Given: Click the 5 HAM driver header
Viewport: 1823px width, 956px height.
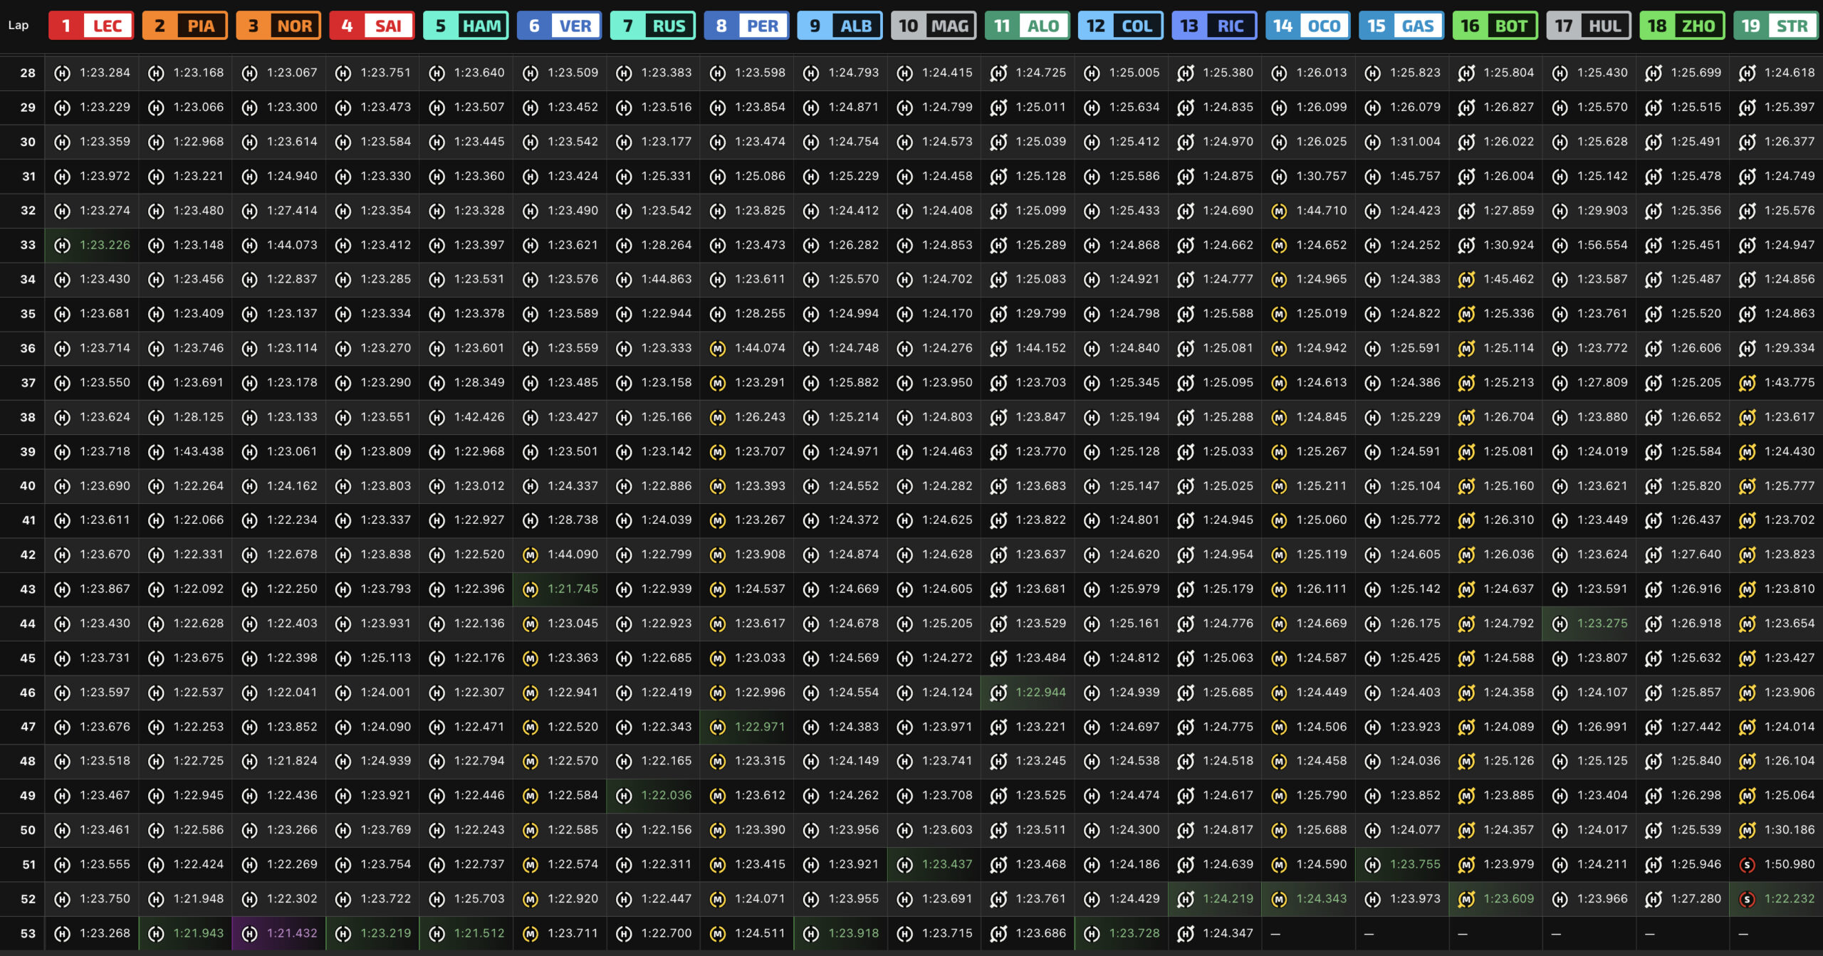Looking at the screenshot, I should click(x=466, y=26).
